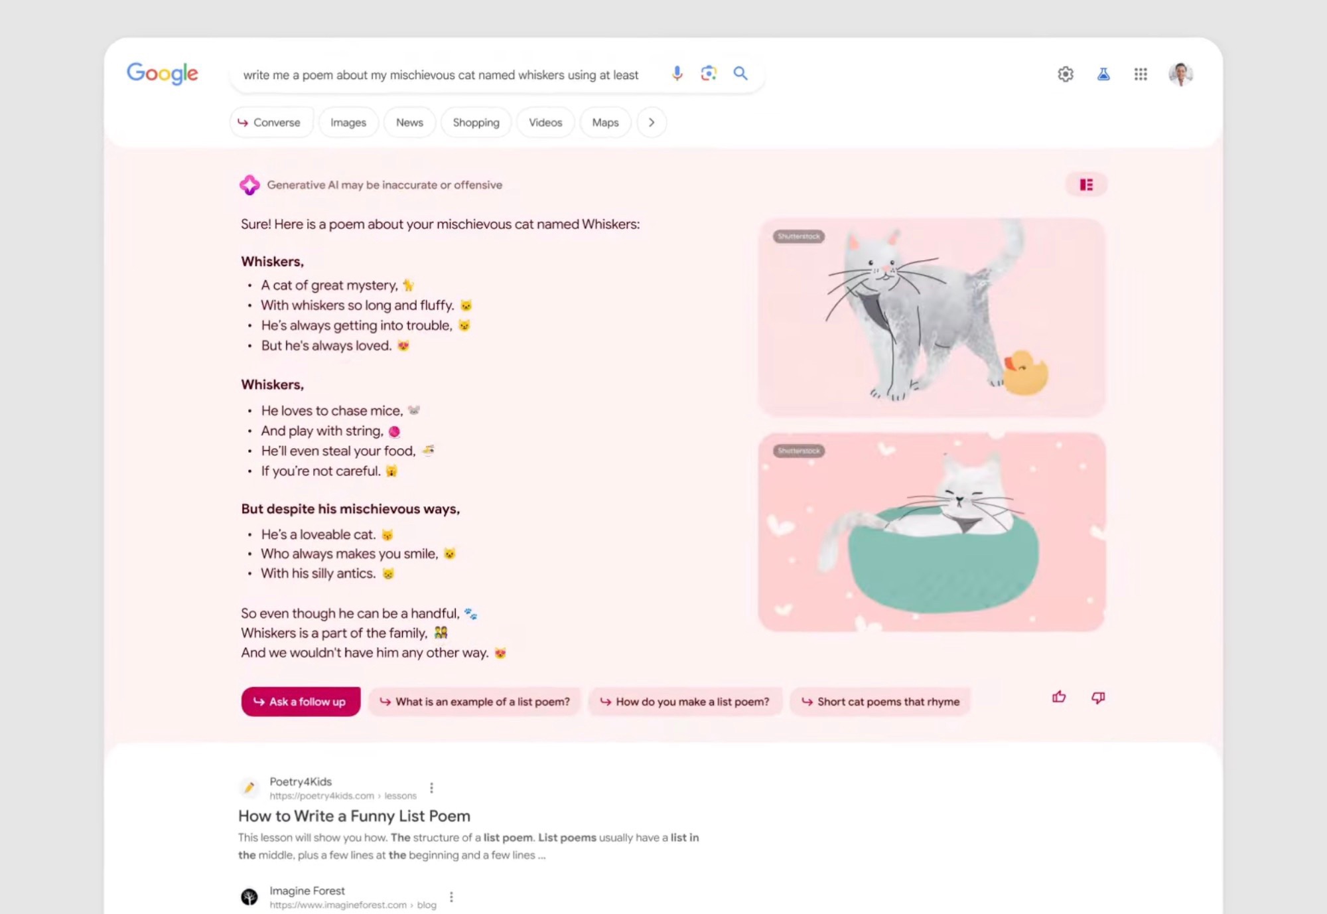Select Short cat poems that rhyme suggestion

tap(880, 702)
